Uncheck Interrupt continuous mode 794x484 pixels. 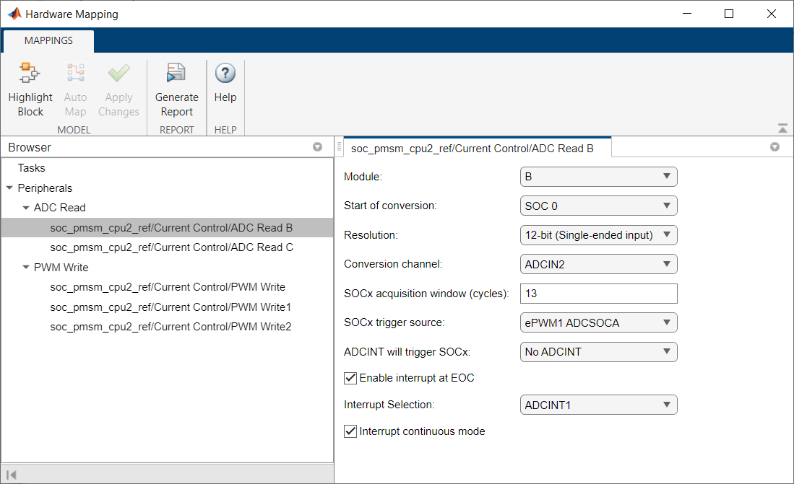click(x=351, y=431)
